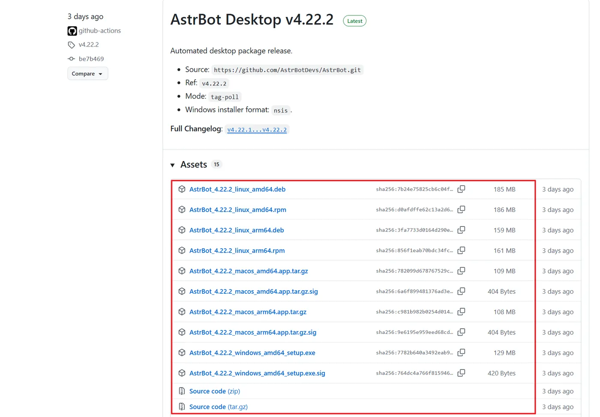Download AstrBot_4.22.2_macos_arm64.app.tar.gz.sig
This screenshot has height=417, width=600.
coord(253,332)
